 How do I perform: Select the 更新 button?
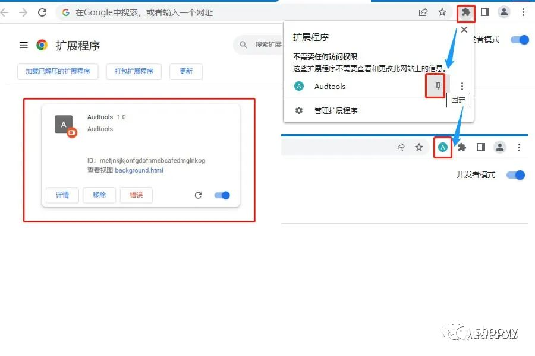(185, 71)
